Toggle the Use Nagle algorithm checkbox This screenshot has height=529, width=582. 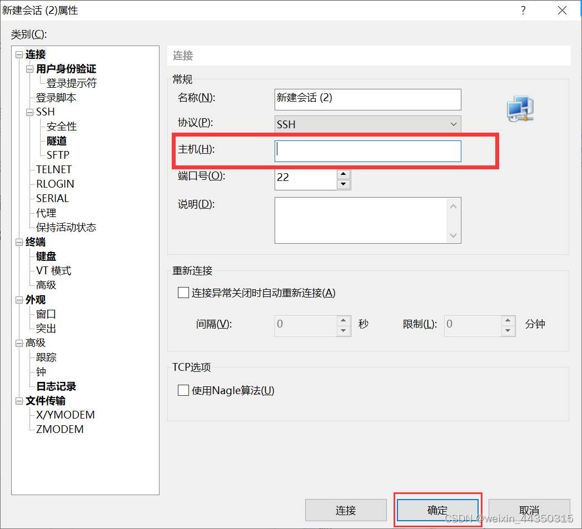click(183, 390)
